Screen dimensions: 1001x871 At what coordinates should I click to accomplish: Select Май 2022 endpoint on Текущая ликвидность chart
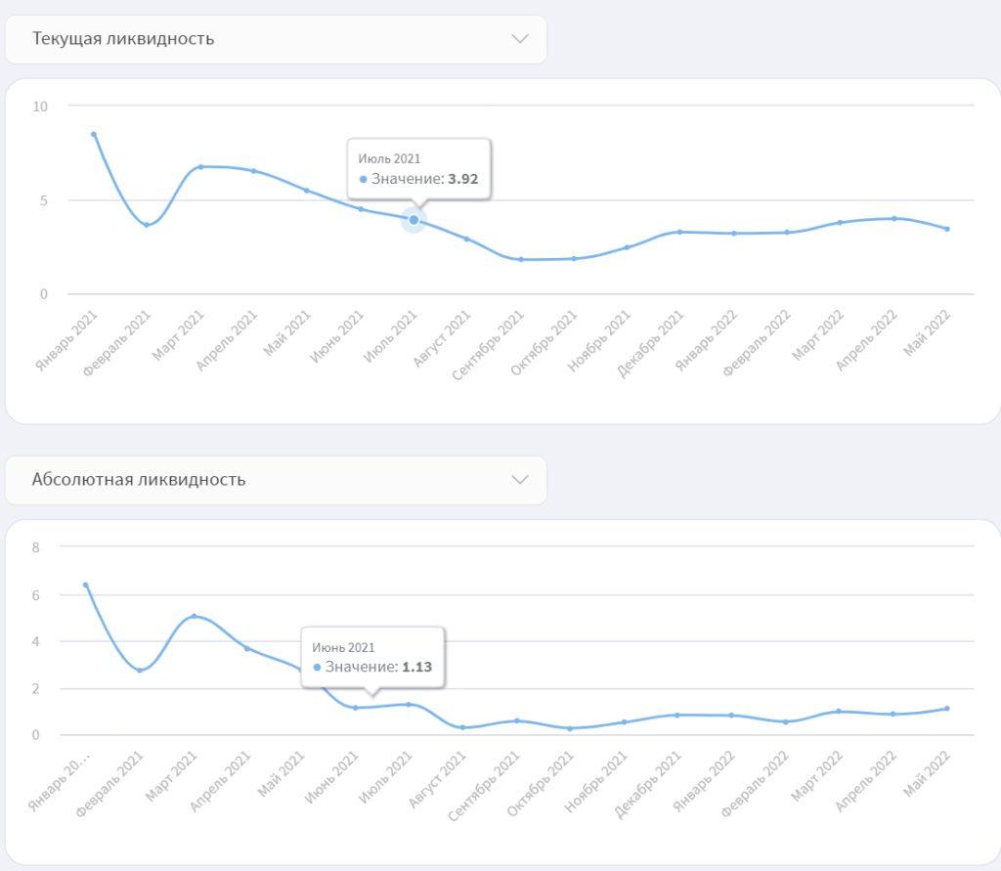pos(947,229)
